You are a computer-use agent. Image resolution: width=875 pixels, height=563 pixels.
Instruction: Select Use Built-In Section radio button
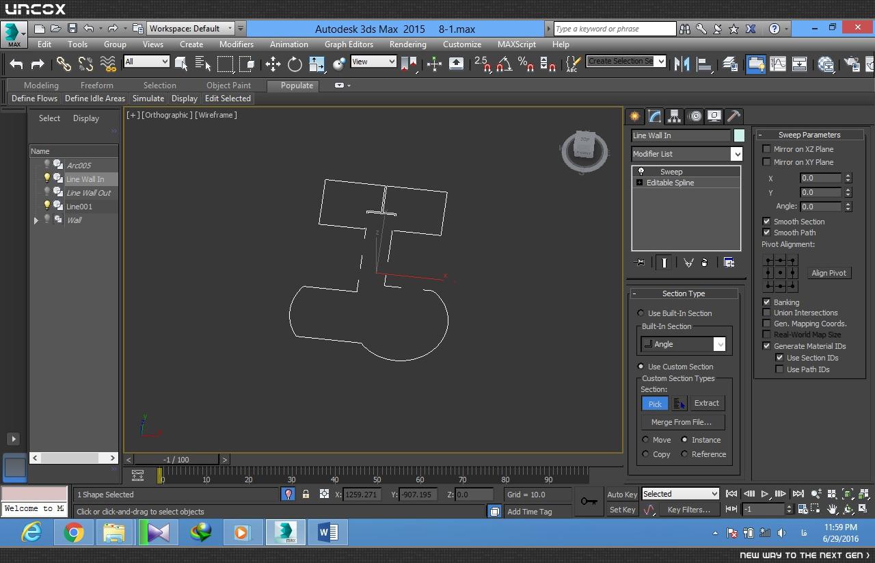[x=641, y=313]
